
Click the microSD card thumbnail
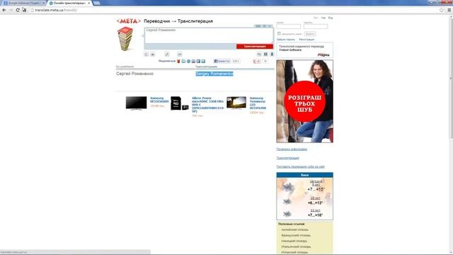179,103
